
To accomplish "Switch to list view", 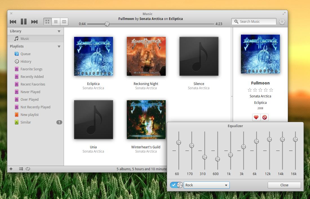I will [56, 22].
